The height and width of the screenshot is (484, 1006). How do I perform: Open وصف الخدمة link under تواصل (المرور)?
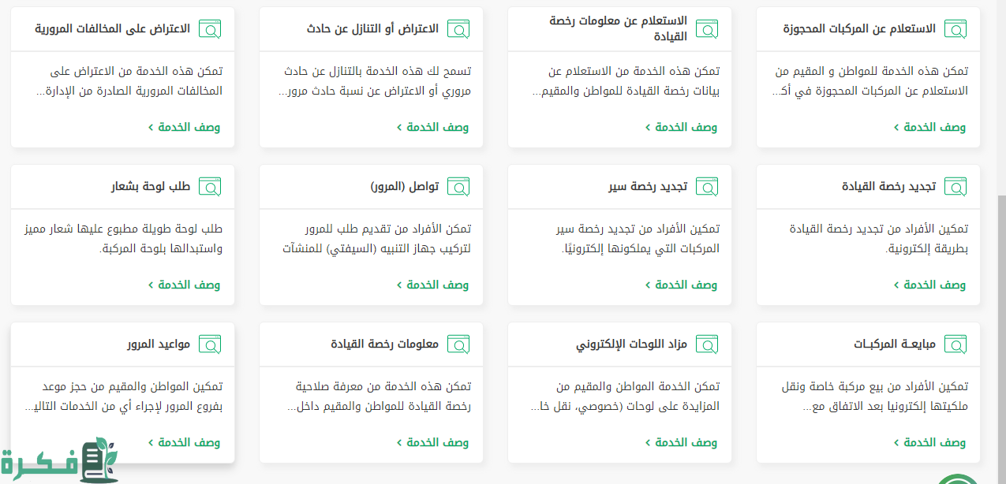pos(432,285)
